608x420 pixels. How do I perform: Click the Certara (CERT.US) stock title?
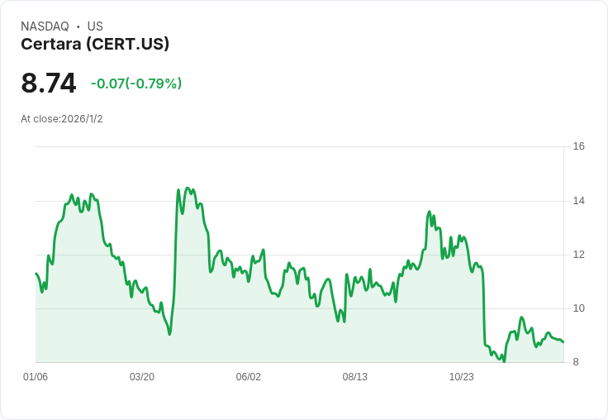[x=95, y=44]
